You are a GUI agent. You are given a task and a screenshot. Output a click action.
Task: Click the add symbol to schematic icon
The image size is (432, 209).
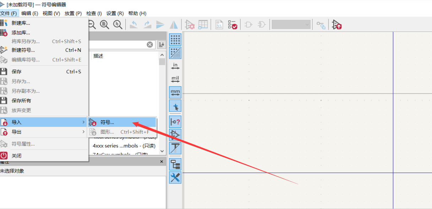pyautogui.click(x=336, y=24)
